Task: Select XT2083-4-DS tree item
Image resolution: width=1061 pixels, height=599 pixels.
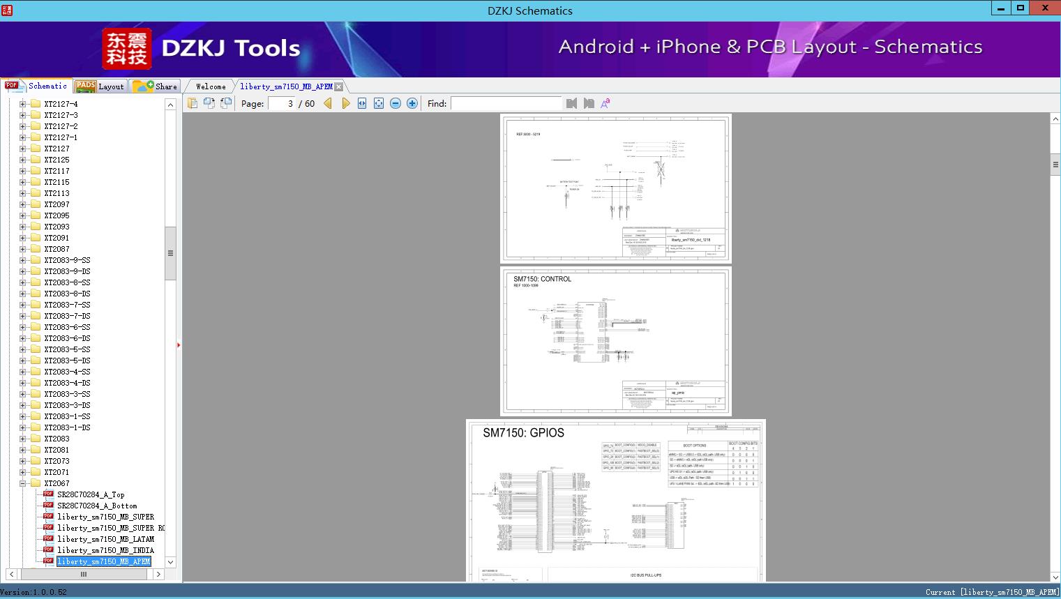Action: click(x=67, y=383)
